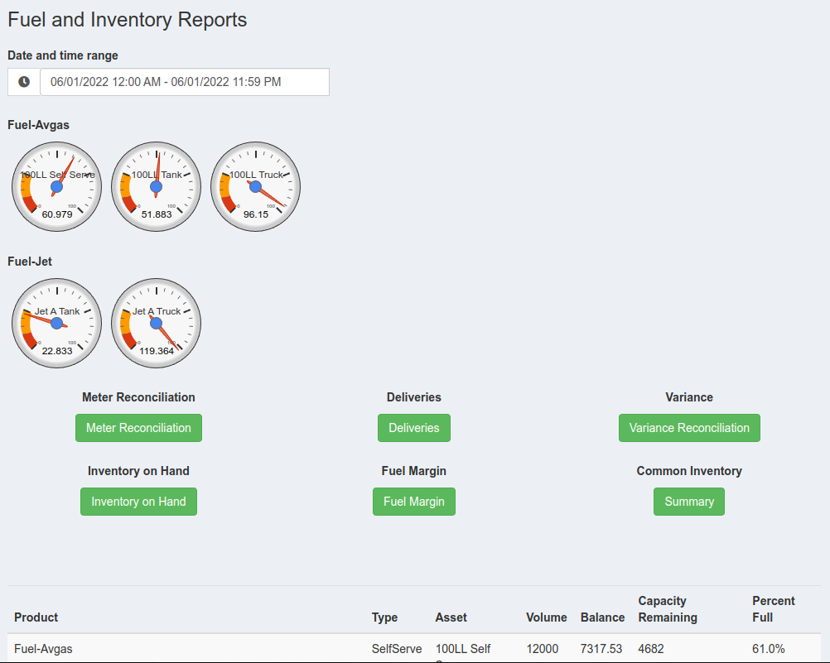Screen dimensions: 830x663
Task: Click the Type column header
Action: pyautogui.click(x=384, y=617)
